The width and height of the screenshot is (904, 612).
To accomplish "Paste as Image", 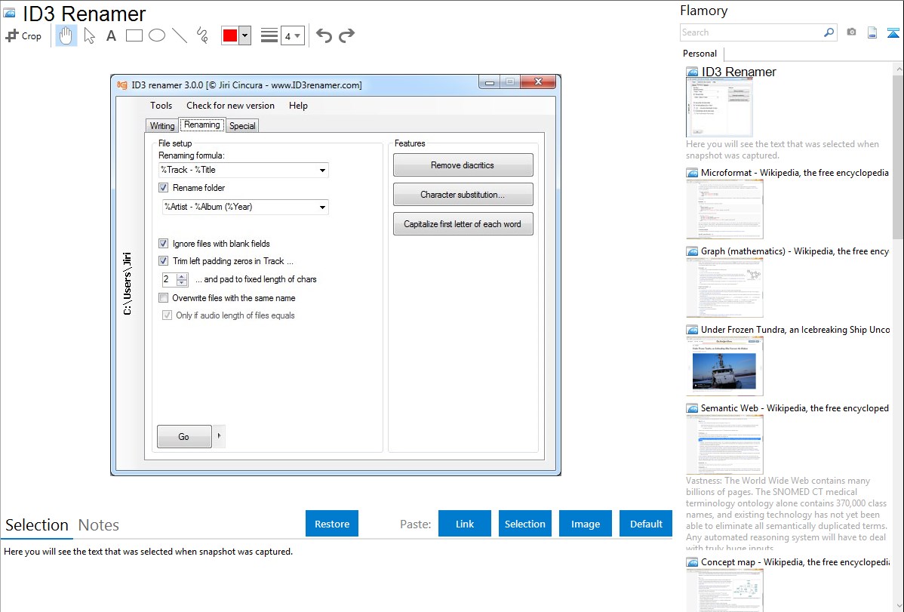I will pos(585,524).
